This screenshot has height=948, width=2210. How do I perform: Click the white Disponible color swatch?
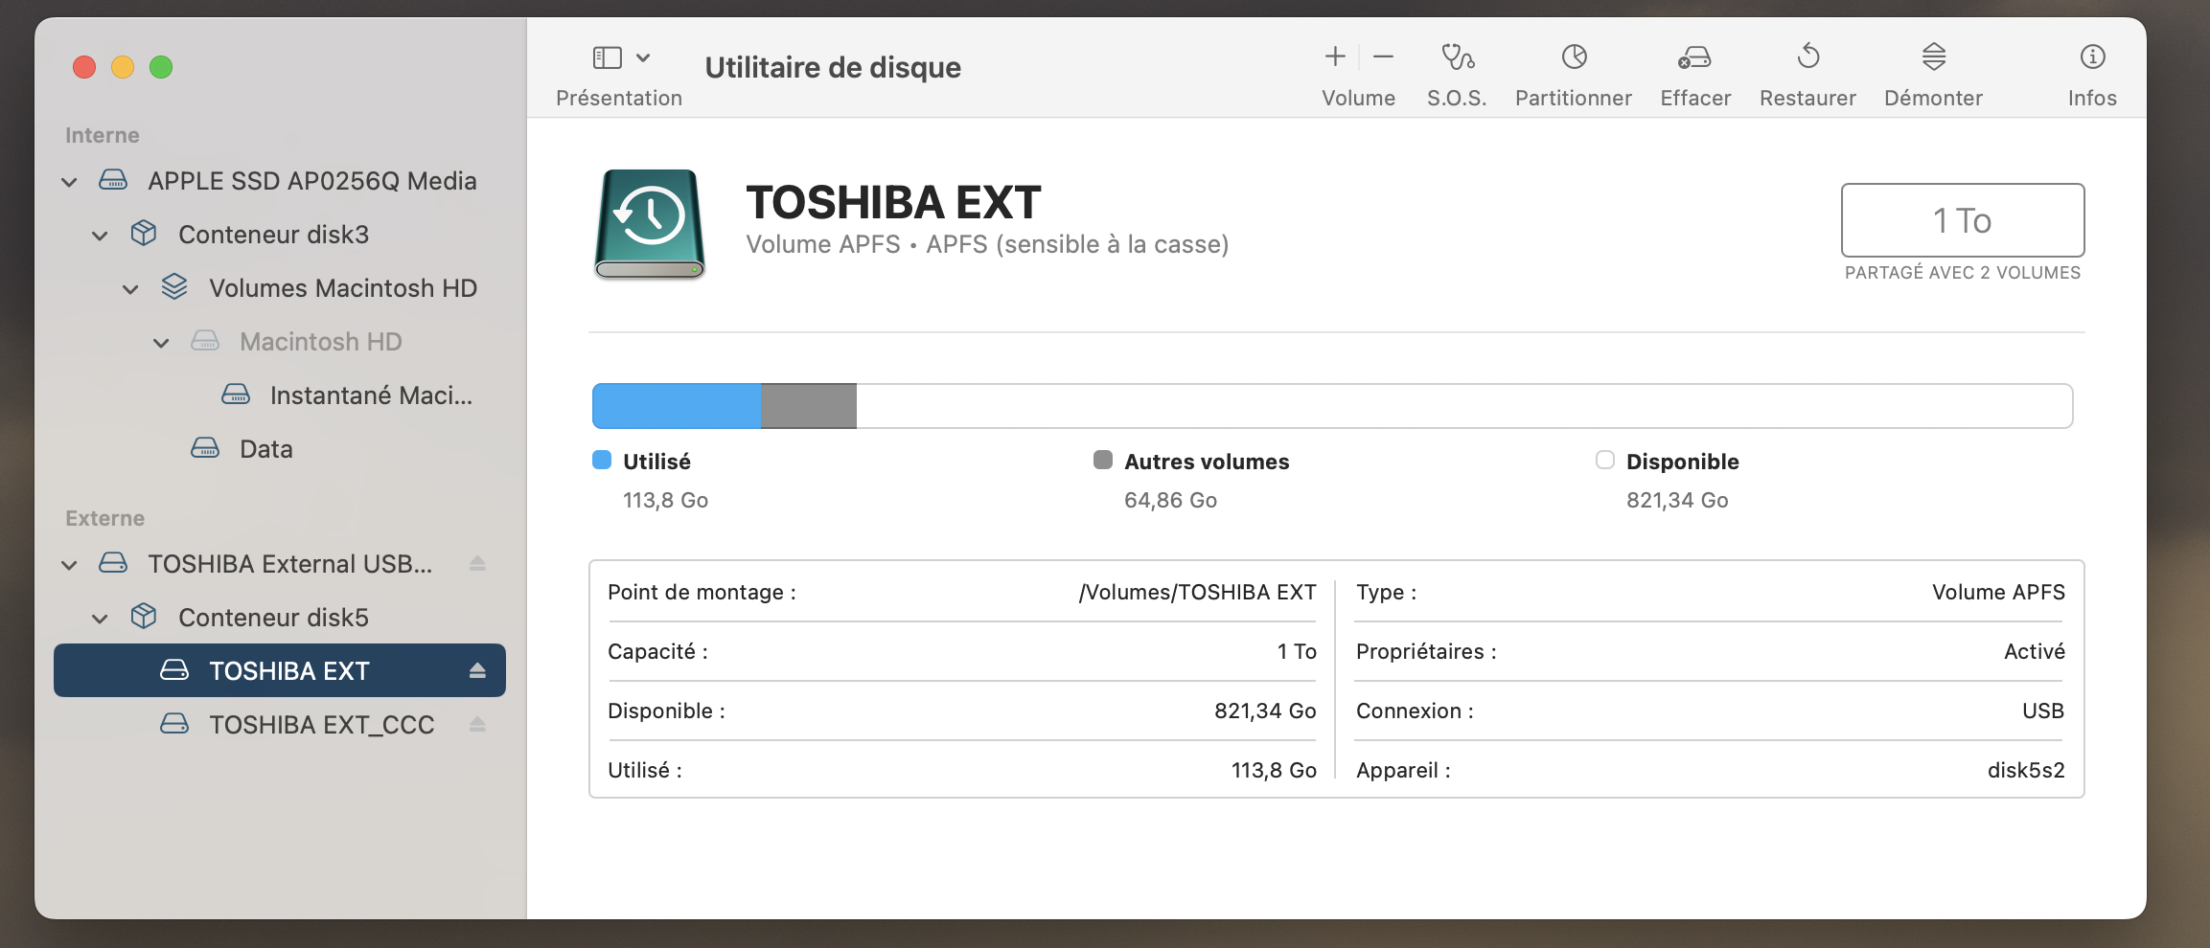pyautogui.click(x=1605, y=461)
